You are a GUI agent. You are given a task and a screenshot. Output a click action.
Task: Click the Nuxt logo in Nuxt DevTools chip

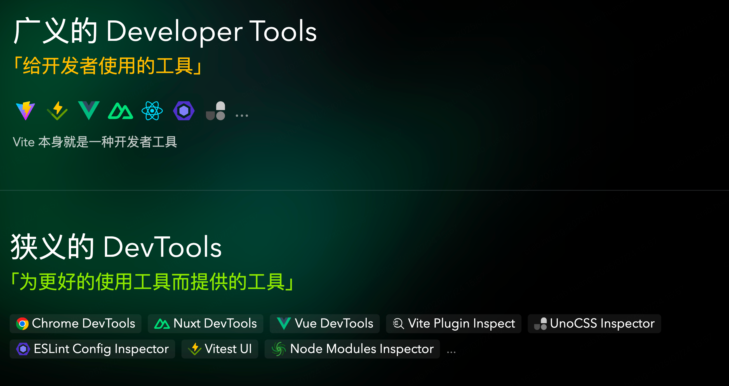pyautogui.click(x=162, y=324)
